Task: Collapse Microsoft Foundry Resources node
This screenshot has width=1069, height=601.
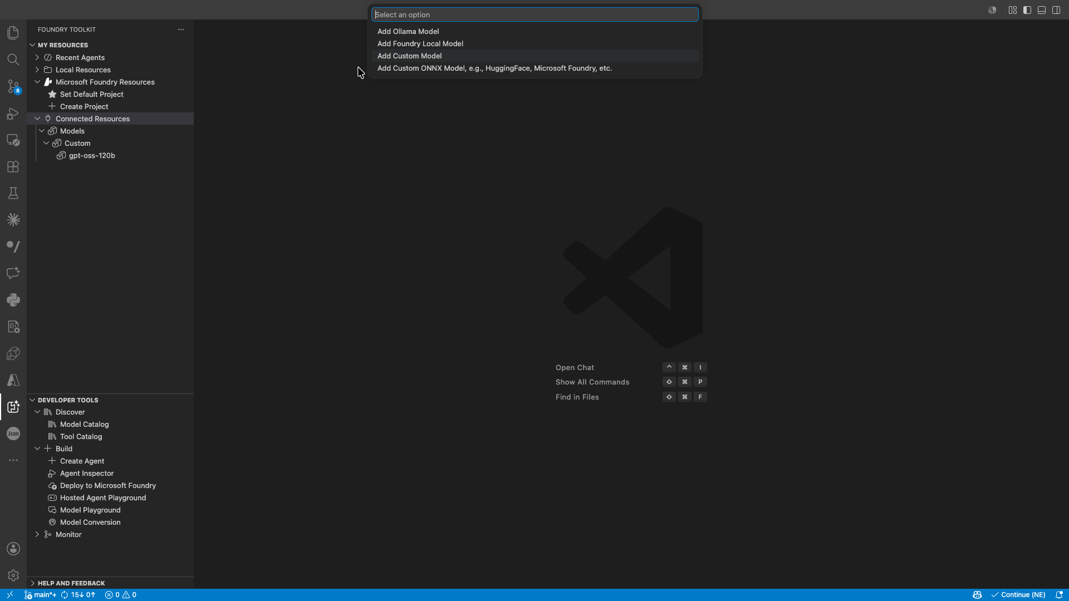Action: [37, 82]
